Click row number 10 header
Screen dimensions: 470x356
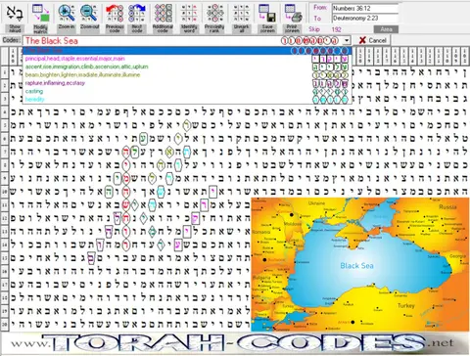pos(4,192)
